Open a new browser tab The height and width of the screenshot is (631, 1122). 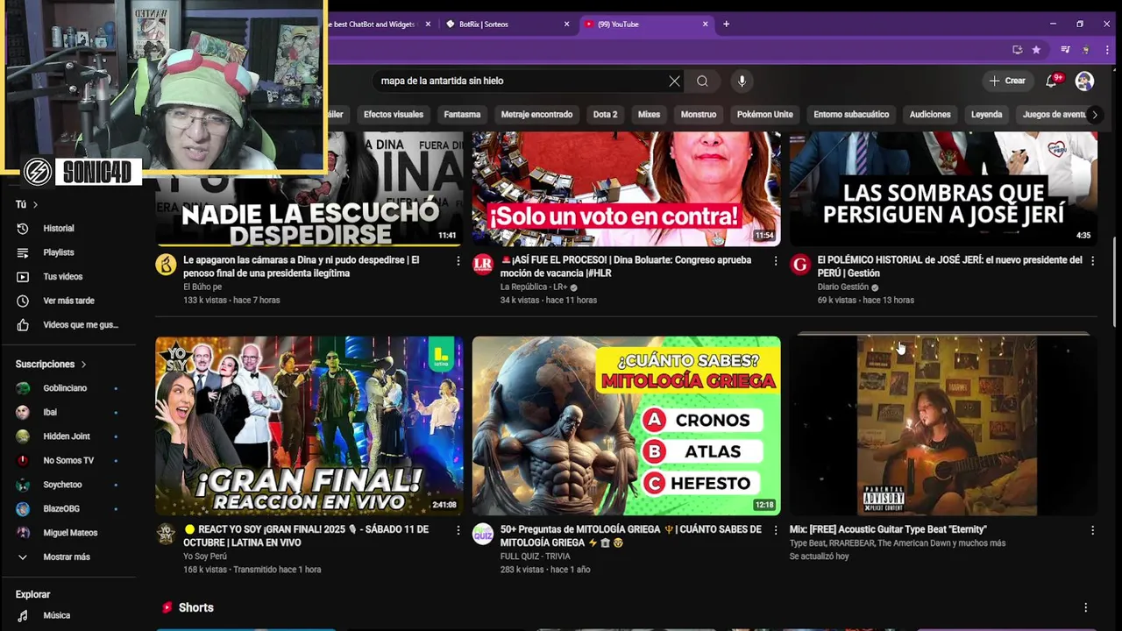[726, 25]
